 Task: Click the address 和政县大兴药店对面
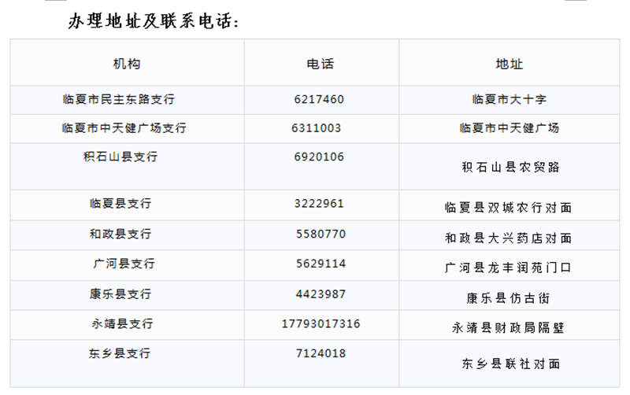click(x=508, y=238)
